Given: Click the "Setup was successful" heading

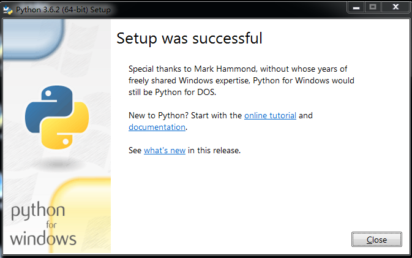Looking at the screenshot, I should [189, 39].
